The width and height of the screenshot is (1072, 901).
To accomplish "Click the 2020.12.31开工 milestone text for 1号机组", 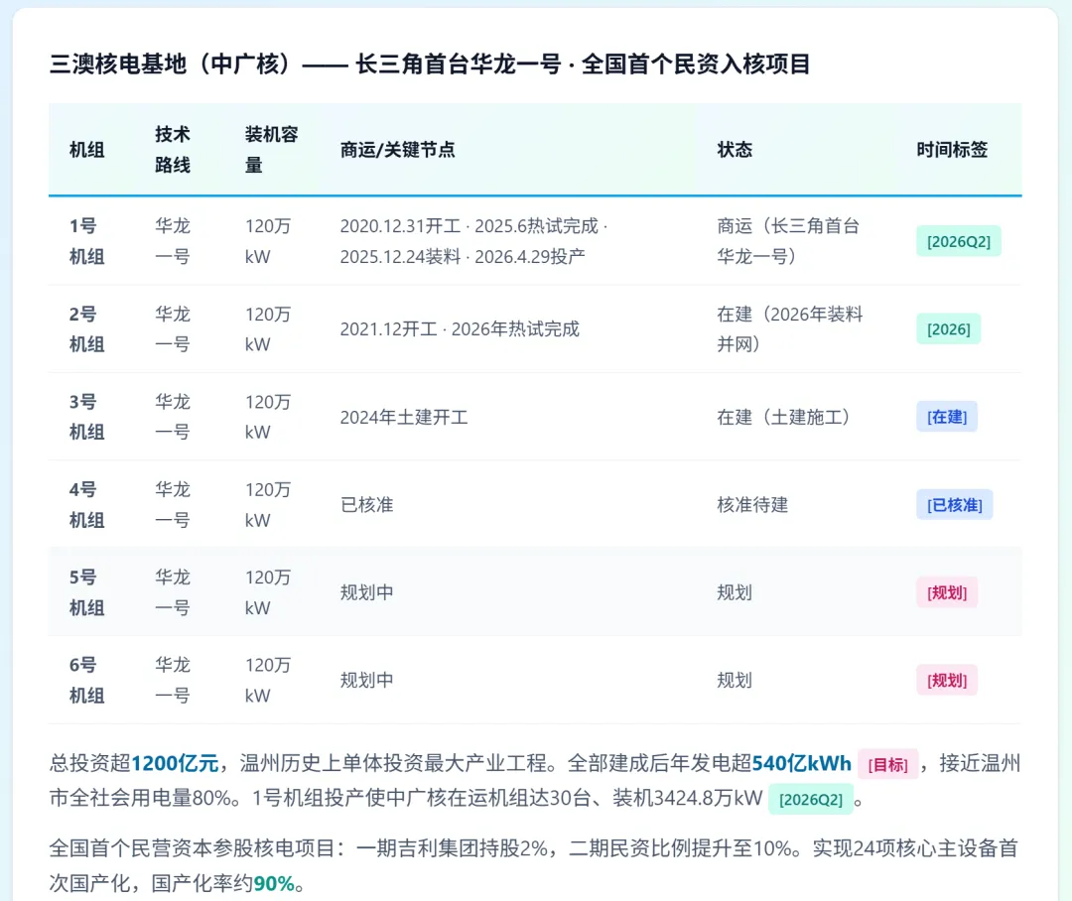I will 400,226.
